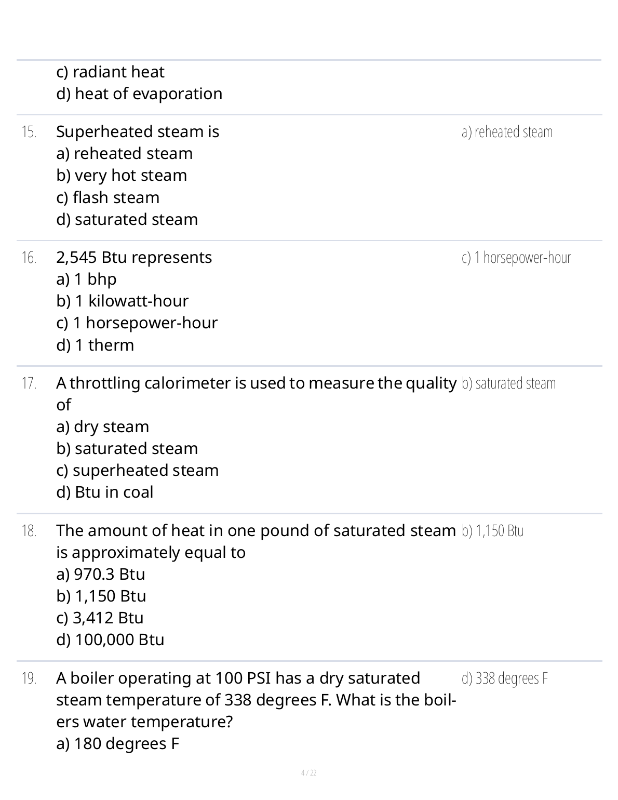
Task: Click option "d) Btu in coal"
Action: [x=104, y=492]
